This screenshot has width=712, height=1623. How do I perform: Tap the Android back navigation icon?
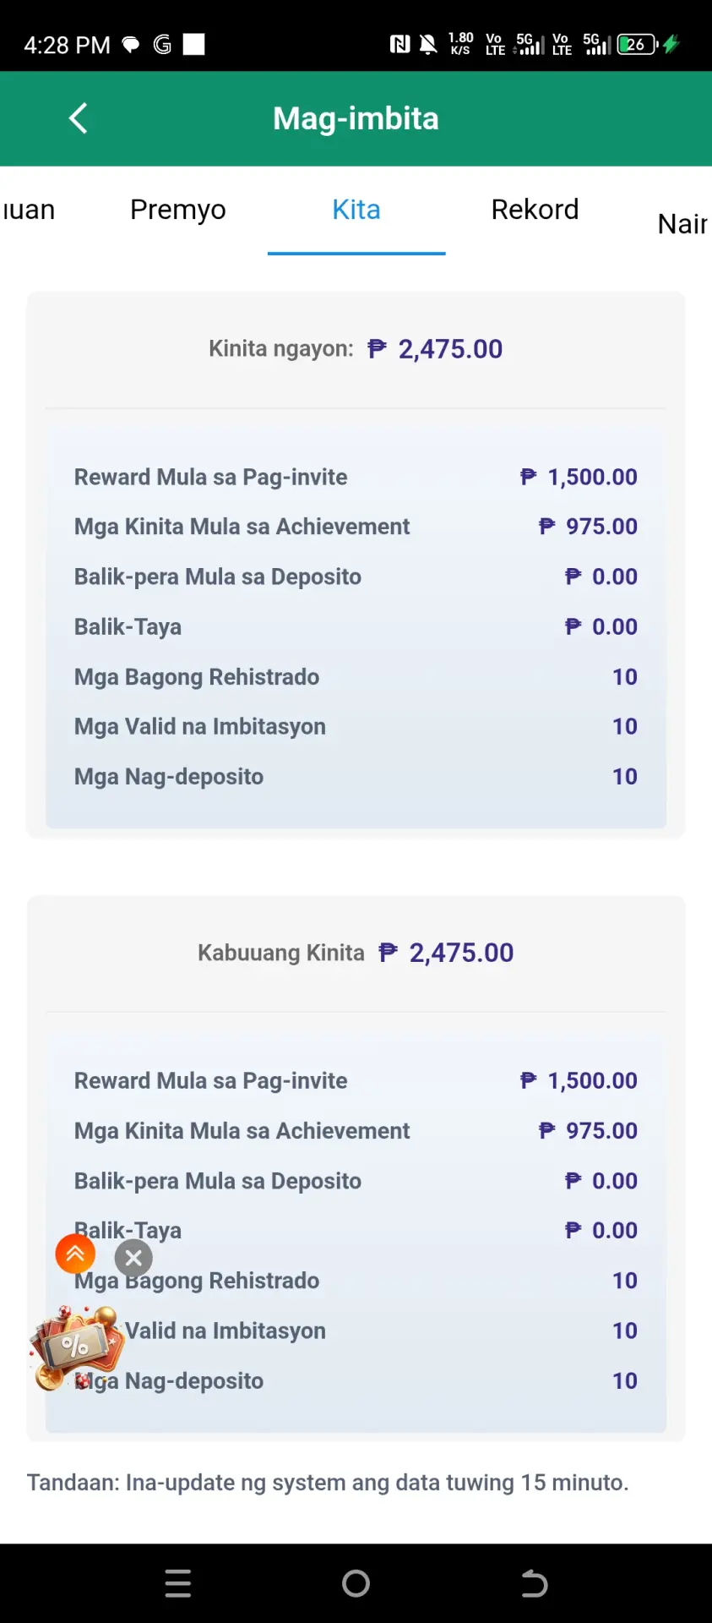(534, 1583)
